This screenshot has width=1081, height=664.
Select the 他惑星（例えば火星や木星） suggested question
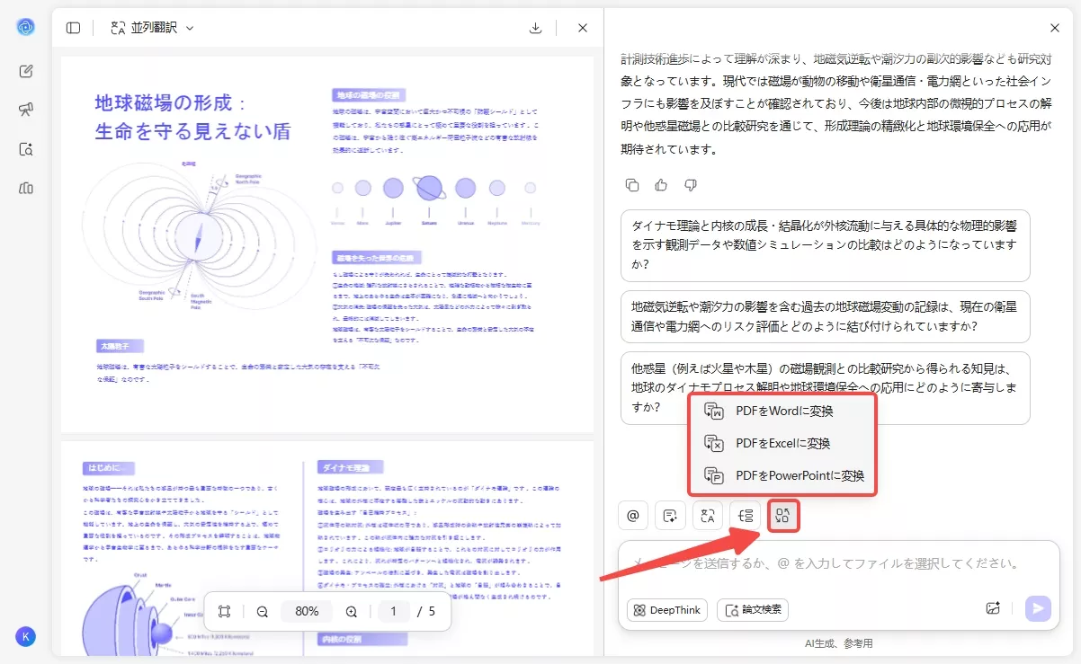click(x=826, y=387)
